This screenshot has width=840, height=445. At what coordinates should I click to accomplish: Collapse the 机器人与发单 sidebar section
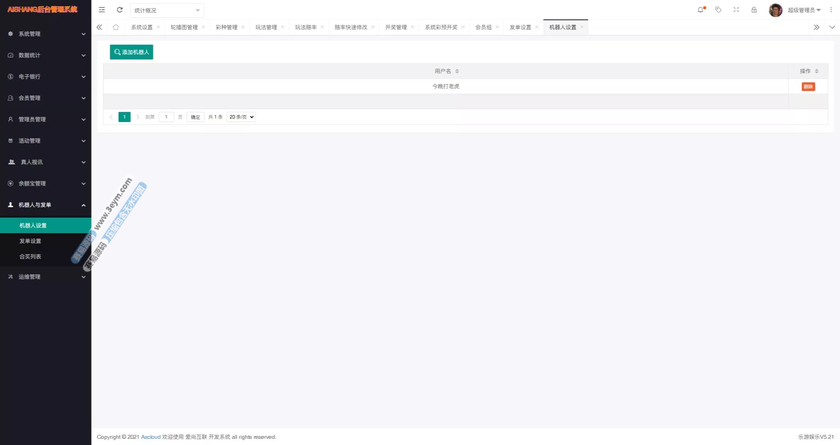pyautogui.click(x=46, y=205)
